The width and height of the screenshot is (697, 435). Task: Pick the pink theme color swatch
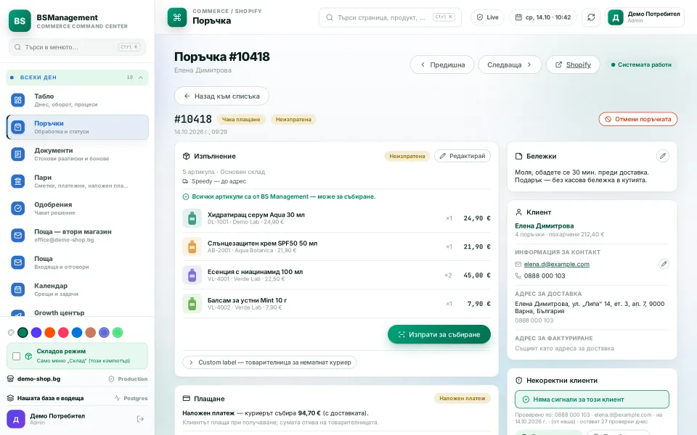tap(63, 333)
